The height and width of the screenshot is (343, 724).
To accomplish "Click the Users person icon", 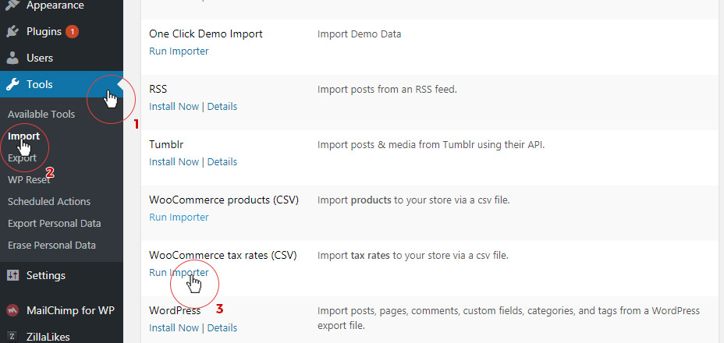I will pos(12,58).
